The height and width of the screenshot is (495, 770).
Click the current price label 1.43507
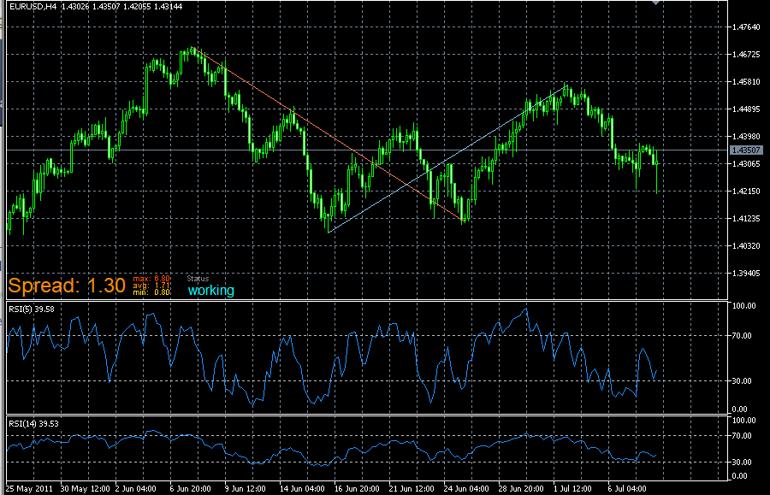point(746,150)
